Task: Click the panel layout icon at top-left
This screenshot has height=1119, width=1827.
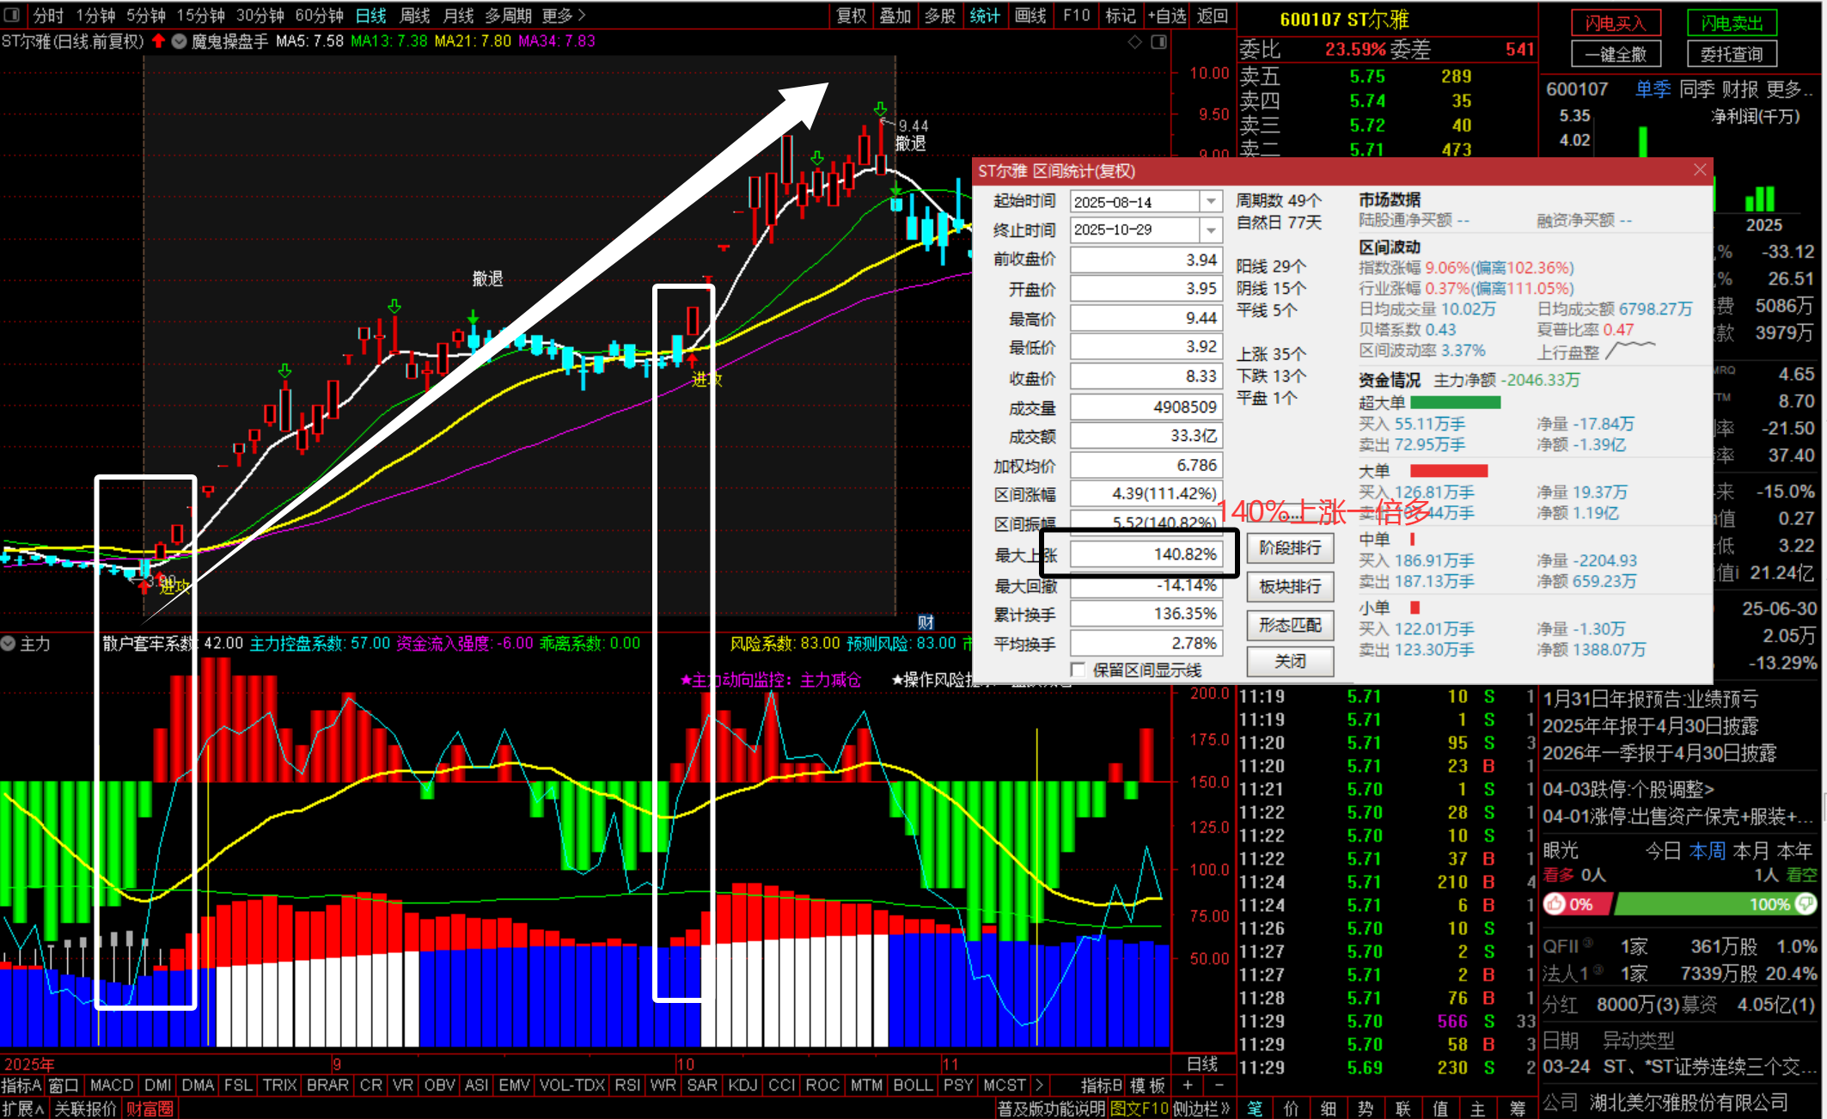Action: click(x=12, y=15)
